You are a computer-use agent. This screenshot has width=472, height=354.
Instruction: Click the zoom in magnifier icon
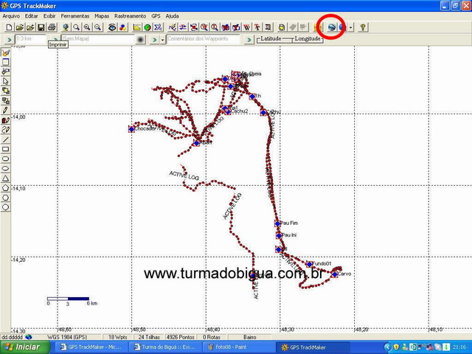pyautogui.click(x=87, y=27)
